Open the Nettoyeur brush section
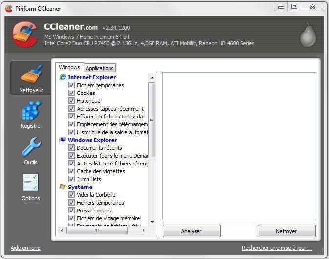329x259 pixels. pyautogui.click(x=31, y=78)
